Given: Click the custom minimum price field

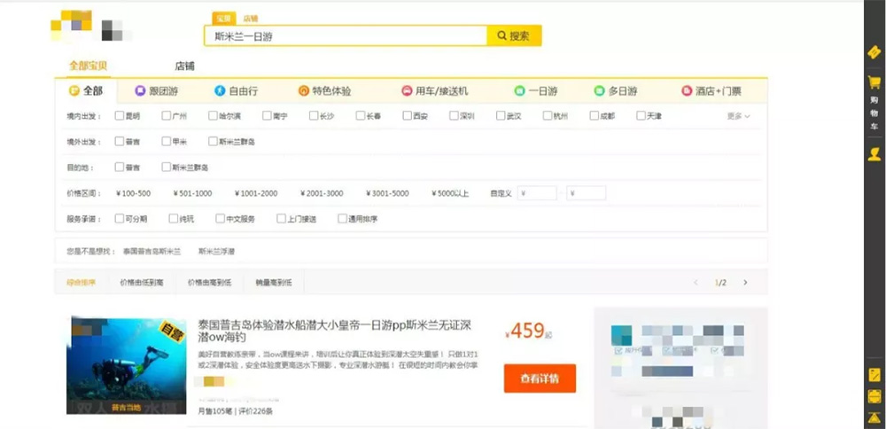Looking at the screenshot, I should click(537, 193).
